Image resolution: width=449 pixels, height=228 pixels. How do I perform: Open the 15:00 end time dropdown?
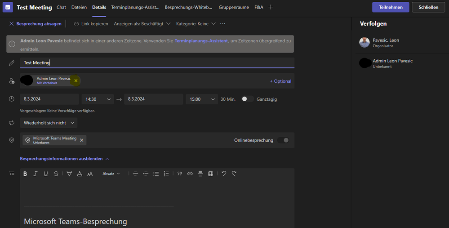pyautogui.click(x=202, y=99)
